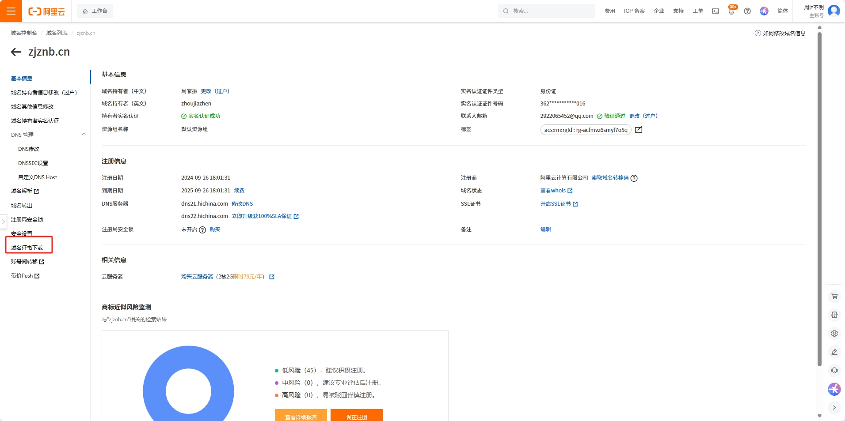Expand the collapsed left side panel

click(4, 222)
